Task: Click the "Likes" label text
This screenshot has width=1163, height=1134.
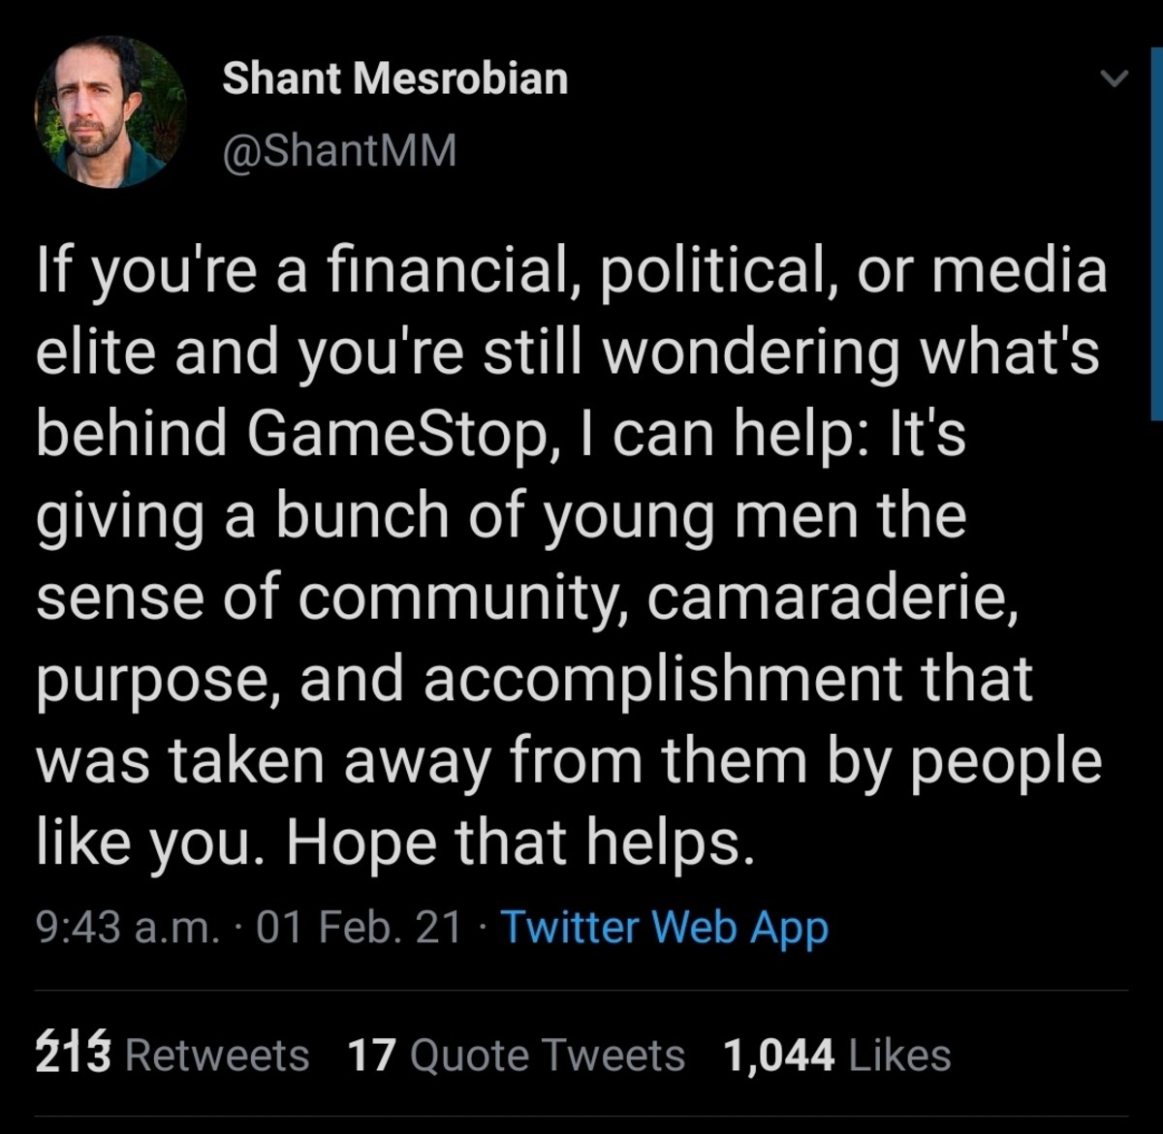Action: (x=899, y=1055)
